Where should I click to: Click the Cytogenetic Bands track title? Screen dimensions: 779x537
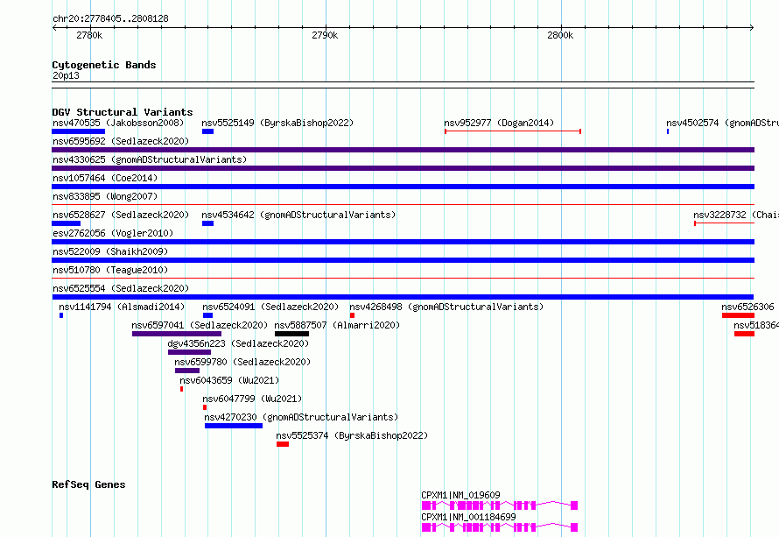(x=104, y=65)
